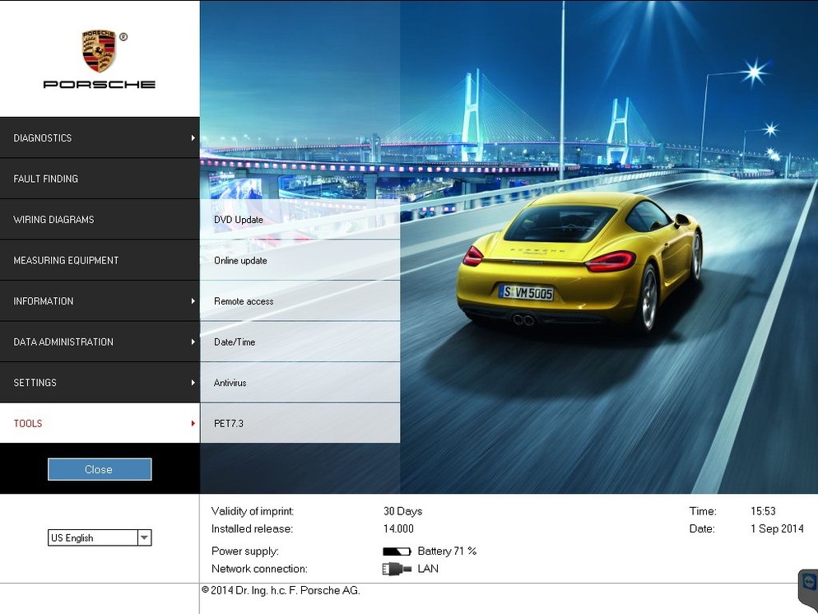Click the red Tools submenu arrow
Screen dimensions: 818x614
[193, 423]
